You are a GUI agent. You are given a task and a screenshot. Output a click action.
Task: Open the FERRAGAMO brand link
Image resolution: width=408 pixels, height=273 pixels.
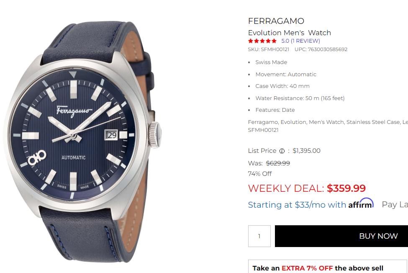tap(276, 21)
